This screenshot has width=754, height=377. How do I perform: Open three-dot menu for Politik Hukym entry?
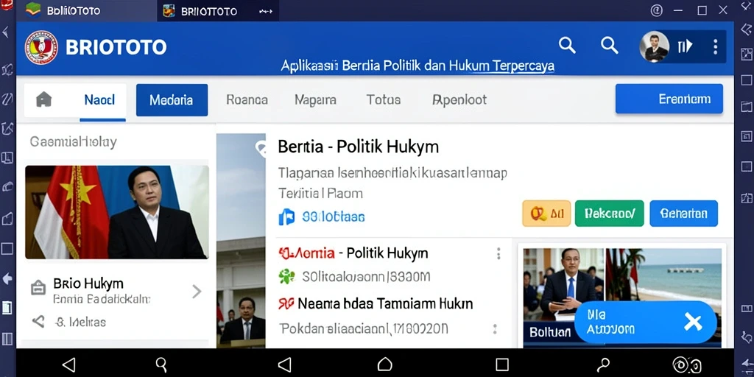click(x=498, y=253)
